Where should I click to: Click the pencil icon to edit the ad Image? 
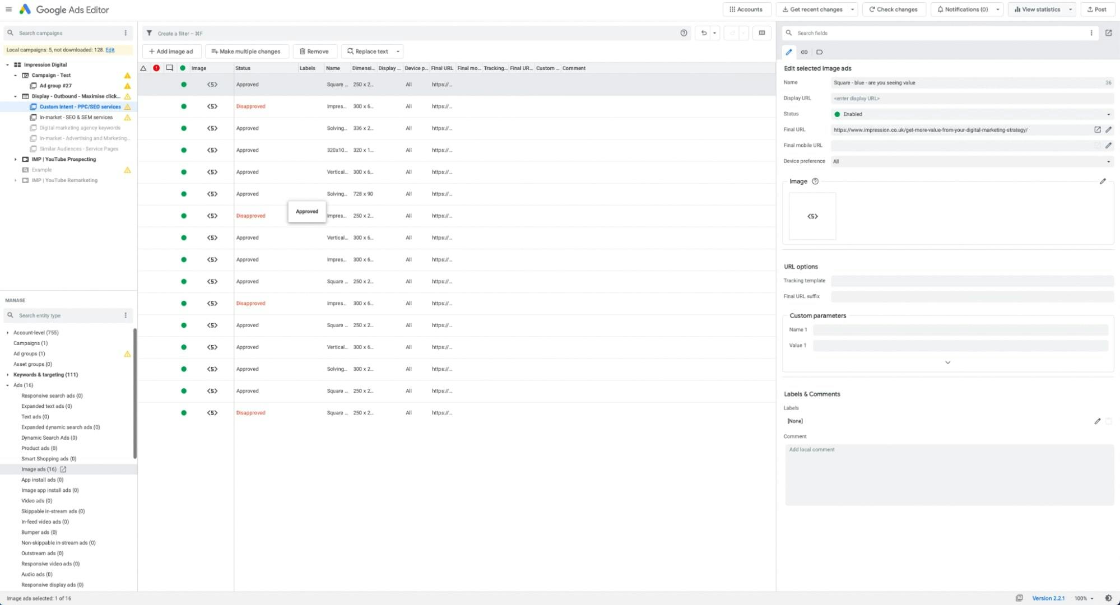(x=1103, y=182)
